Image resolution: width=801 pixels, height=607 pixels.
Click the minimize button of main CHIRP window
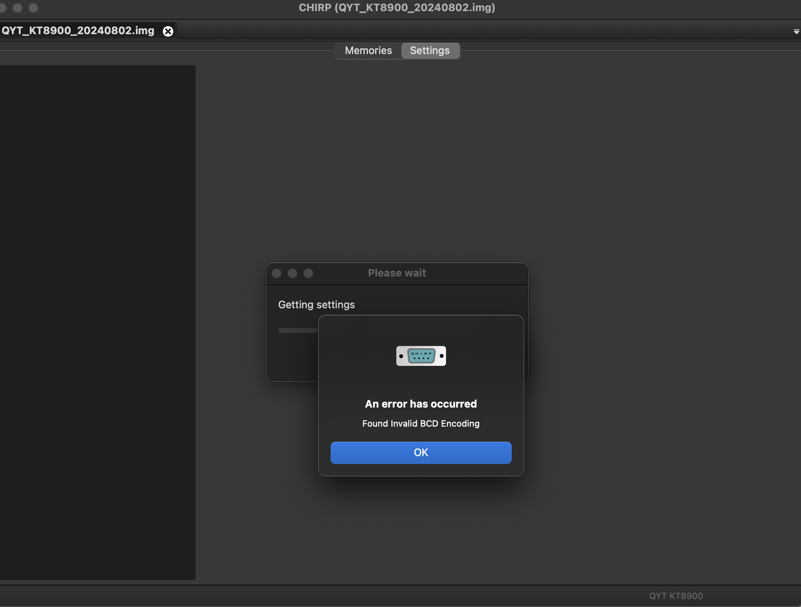tap(17, 8)
